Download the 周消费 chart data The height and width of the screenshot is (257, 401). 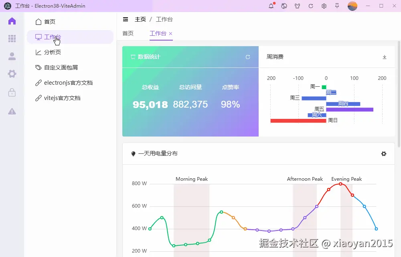(384, 57)
